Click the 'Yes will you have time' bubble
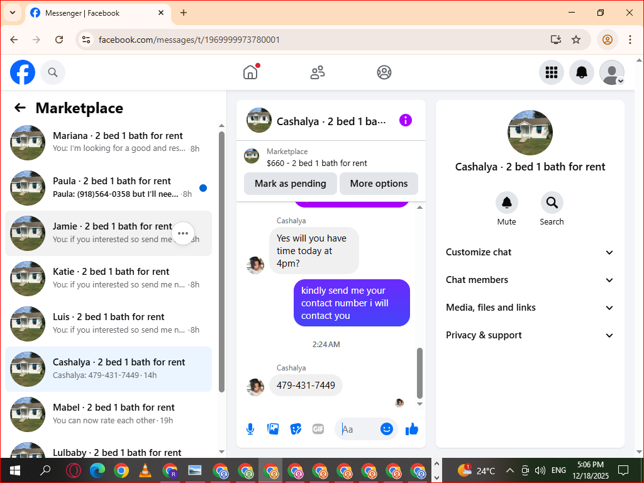The width and height of the screenshot is (644, 483). coord(314,250)
